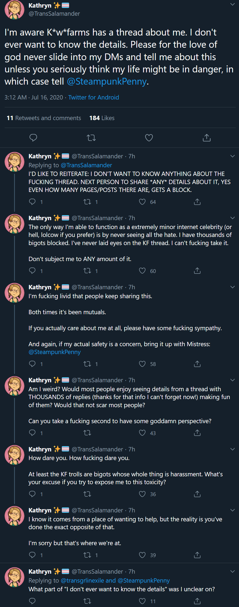Screen dimensions: 239x607
Task: Open chevron menu on "How dare you" tweet
Action: [x=232, y=449]
